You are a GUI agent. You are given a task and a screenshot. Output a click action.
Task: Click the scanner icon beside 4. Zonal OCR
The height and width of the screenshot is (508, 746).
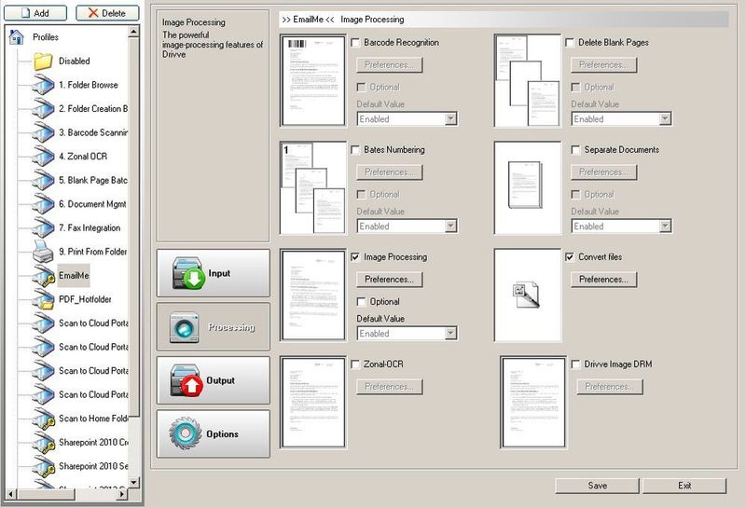[43, 157]
